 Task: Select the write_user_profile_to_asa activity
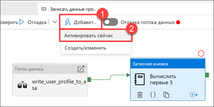click(x=50, y=80)
